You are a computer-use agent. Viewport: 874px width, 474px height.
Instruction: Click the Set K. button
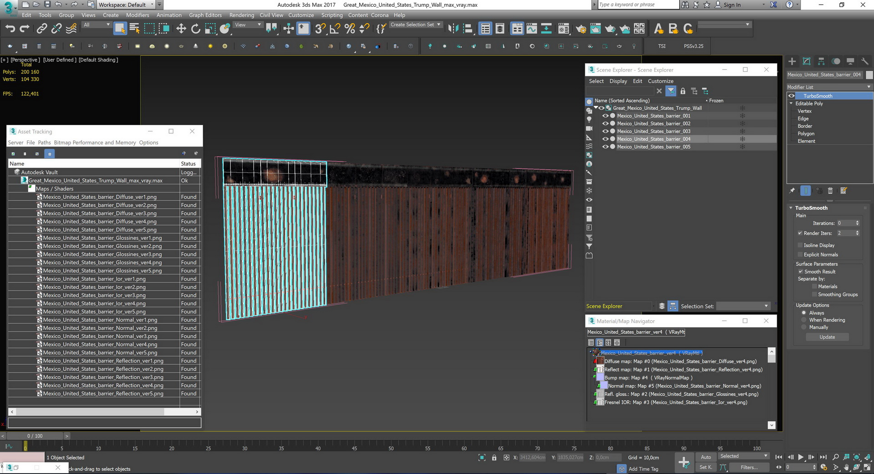point(706,467)
